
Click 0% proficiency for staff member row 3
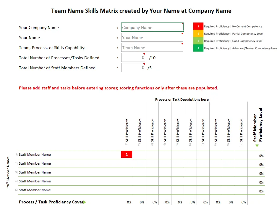click(261, 174)
